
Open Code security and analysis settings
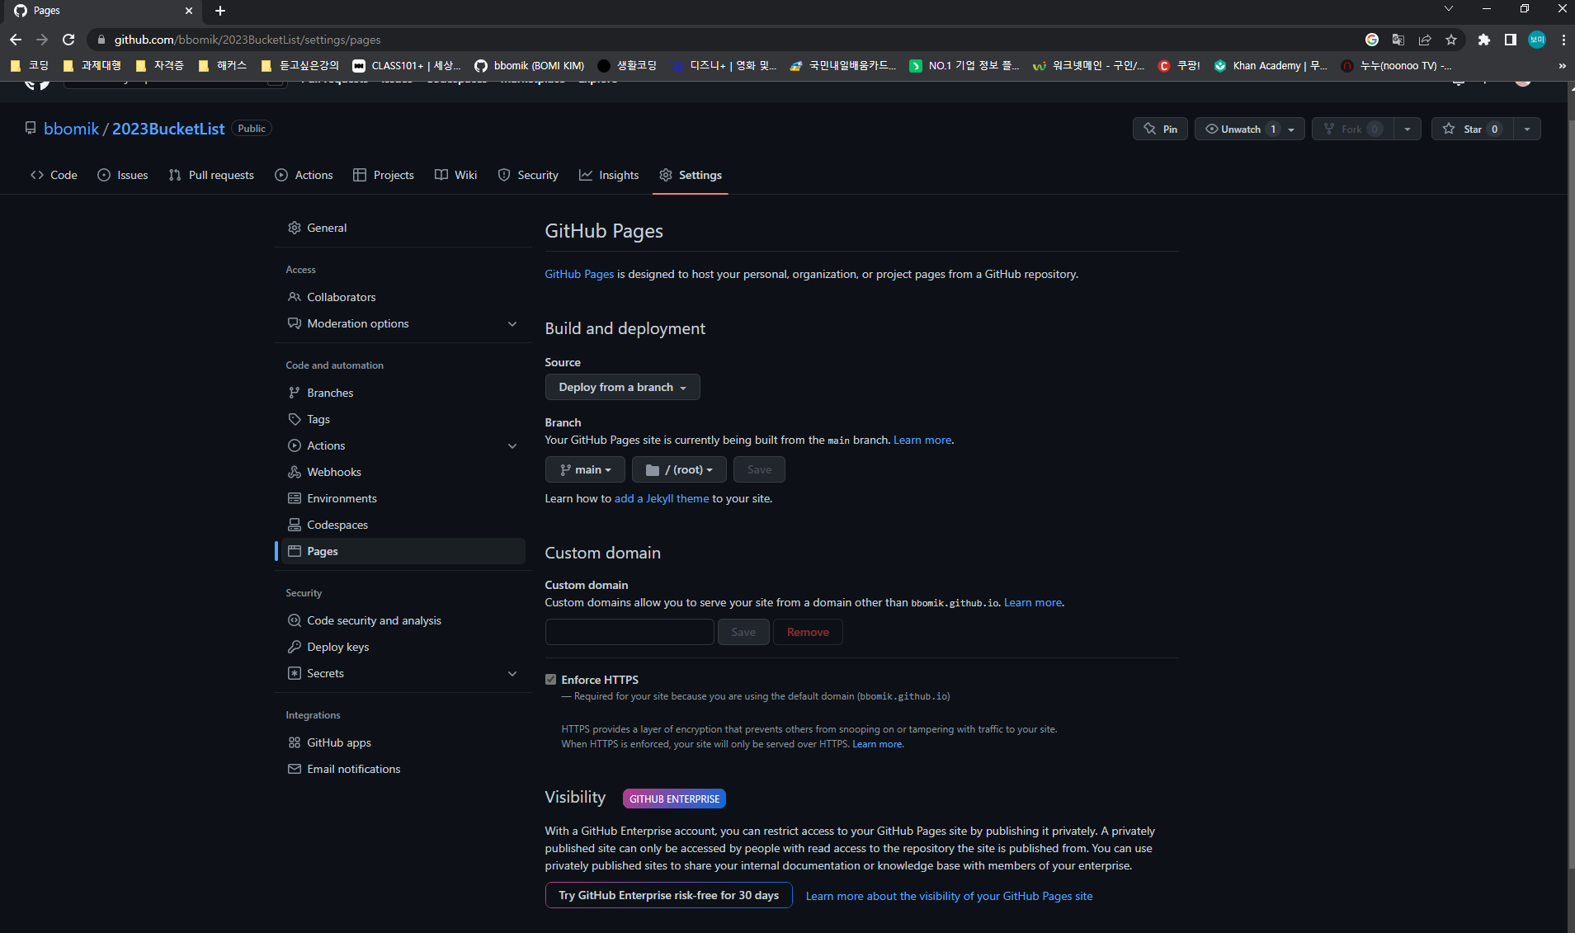[x=403, y=620]
